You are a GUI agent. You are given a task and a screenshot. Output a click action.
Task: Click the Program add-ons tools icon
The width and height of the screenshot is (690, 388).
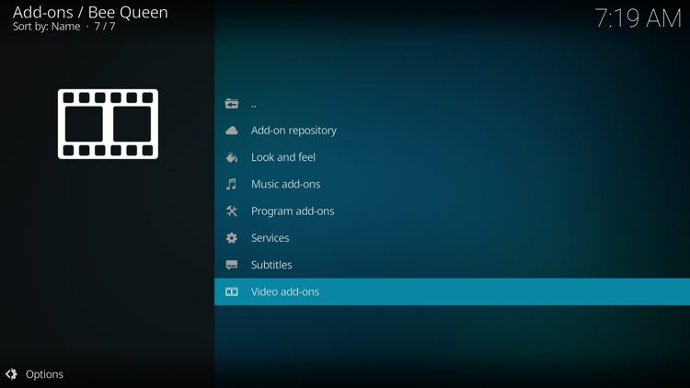(232, 211)
